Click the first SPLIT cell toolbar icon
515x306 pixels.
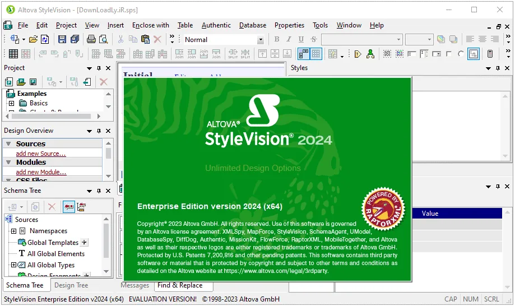[233, 54]
